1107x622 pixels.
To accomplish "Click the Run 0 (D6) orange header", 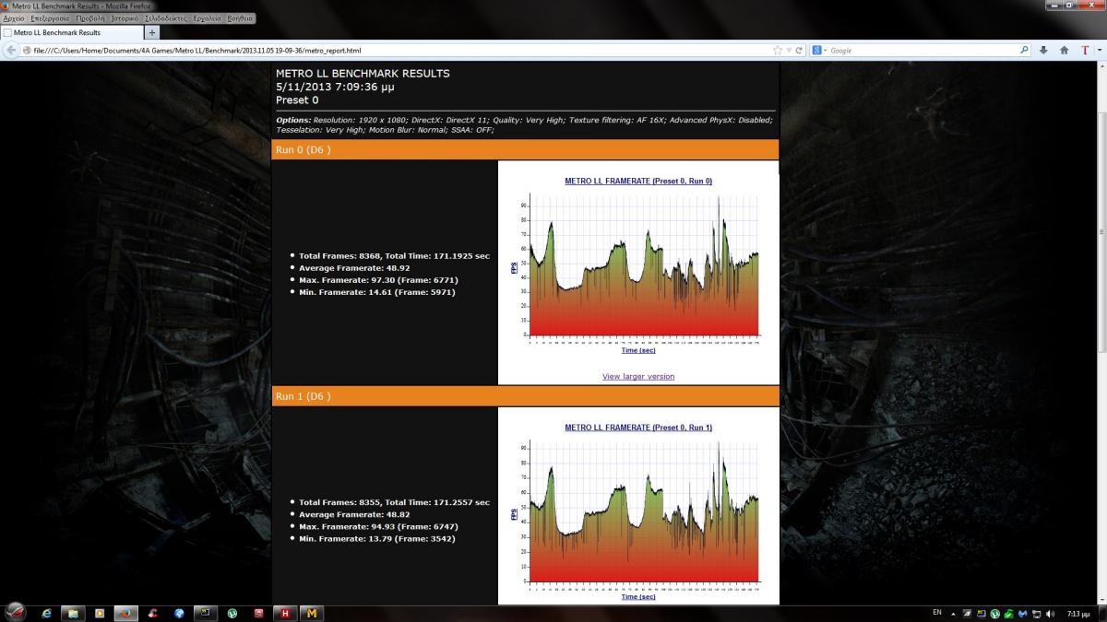I will [x=525, y=149].
